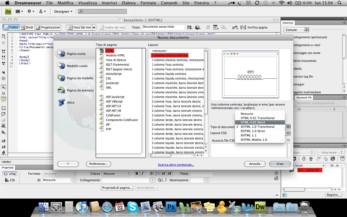Choose Pagina da esempio category
Screen dimensions: 347x217
click(x=76, y=90)
